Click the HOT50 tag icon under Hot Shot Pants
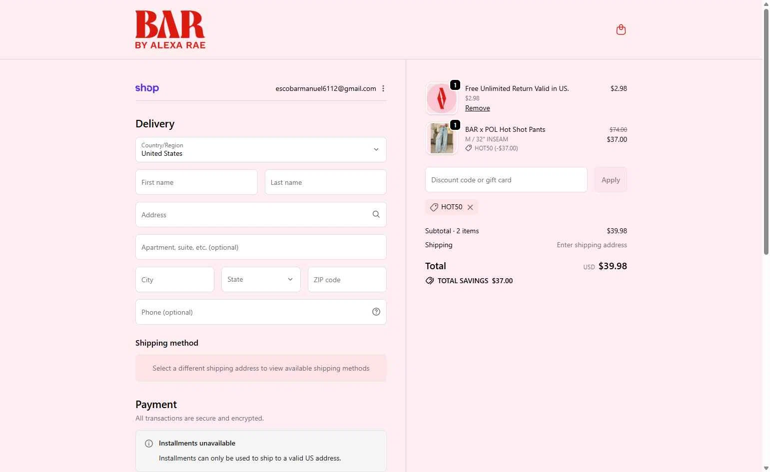 click(x=469, y=148)
